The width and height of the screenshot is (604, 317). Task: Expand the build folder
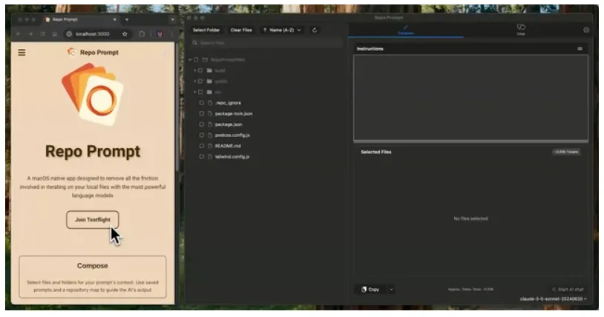point(194,70)
